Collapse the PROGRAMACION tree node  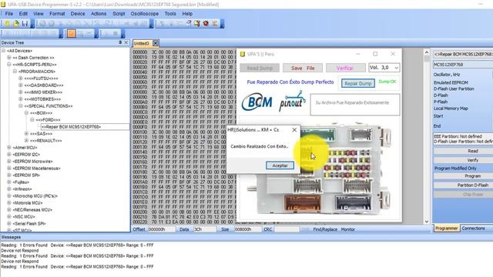tap(15, 72)
